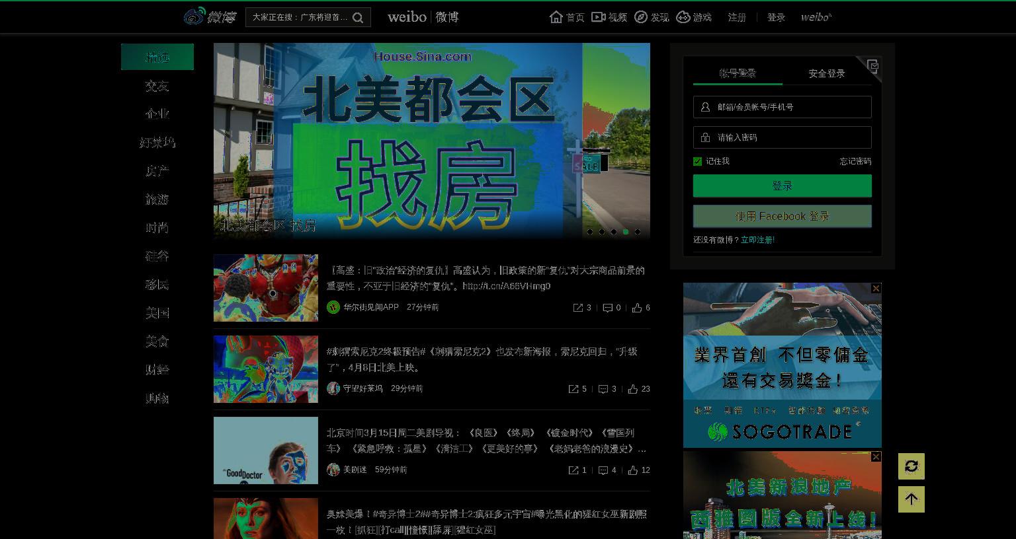Open the 购物 category
1016x539 pixels.
pos(157,398)
